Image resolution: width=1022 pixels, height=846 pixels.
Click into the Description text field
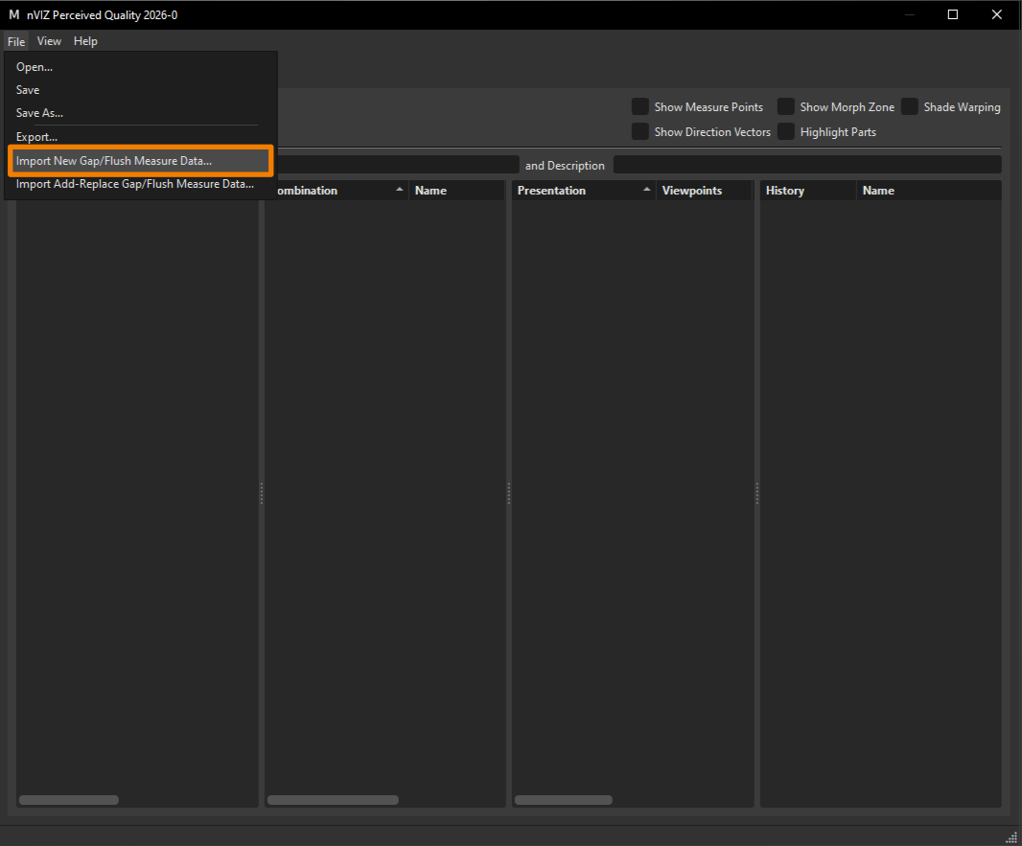pos(807,165)
